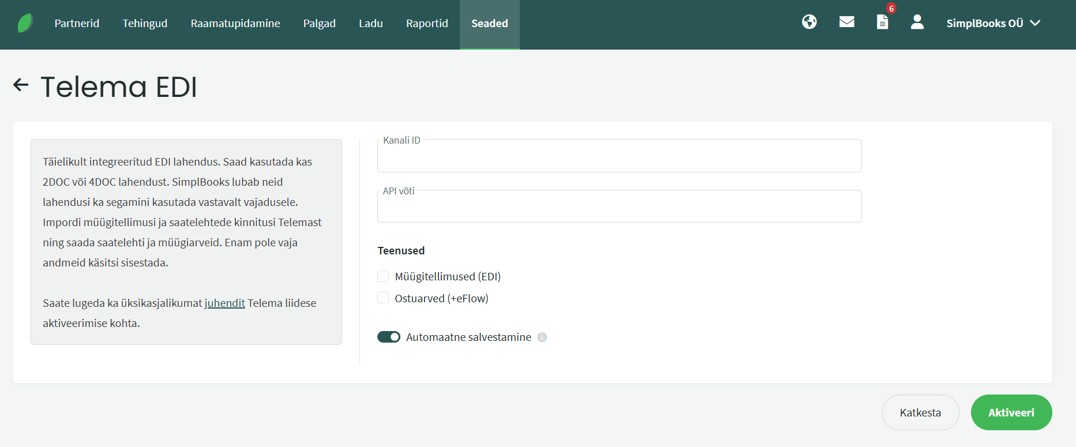
Task: Open the Ladu menu
Action: [371, 23]
